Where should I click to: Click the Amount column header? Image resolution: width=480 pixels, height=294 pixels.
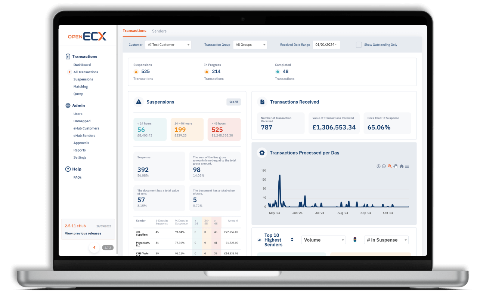coord(233,221)
